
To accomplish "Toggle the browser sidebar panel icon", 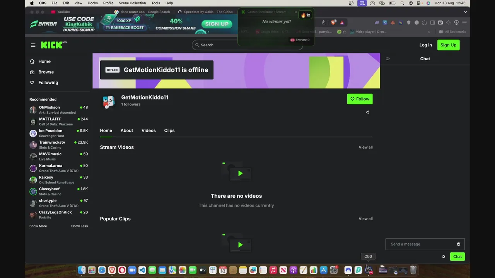I will pyautogui.click(x=432, y=22).
